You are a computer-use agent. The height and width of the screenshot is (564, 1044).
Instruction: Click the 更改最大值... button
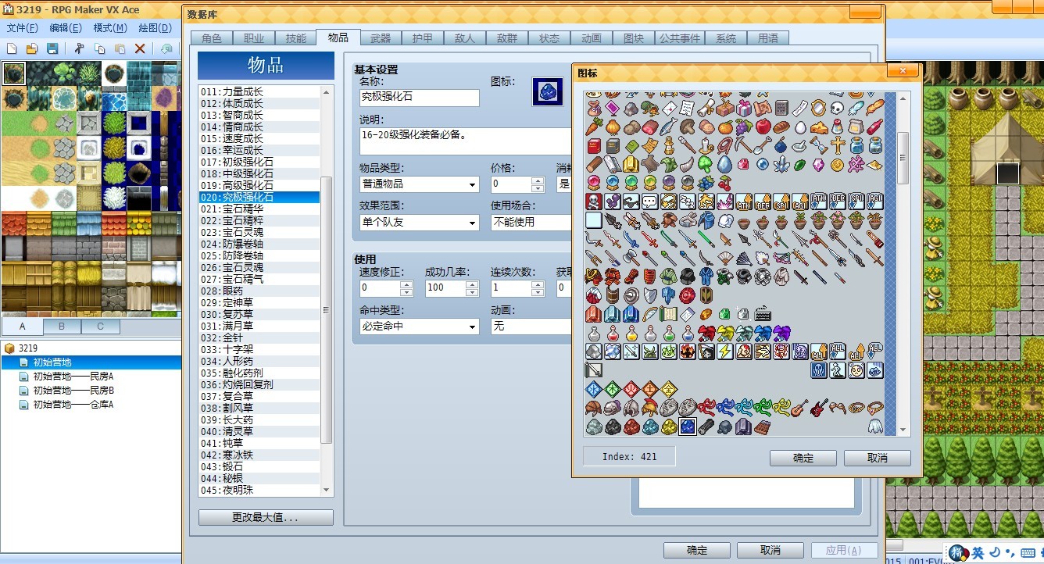[266, 517]
